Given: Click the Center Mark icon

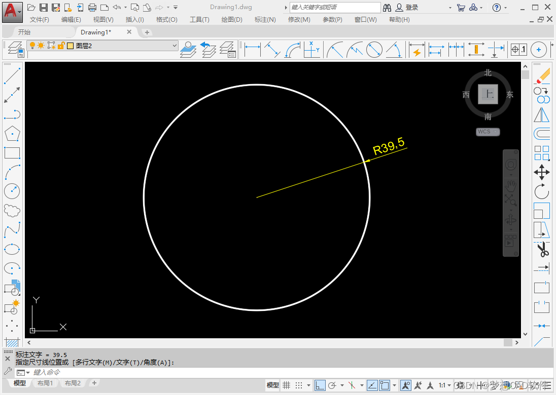Looking at the screenshot, I should (x=539, y=50).
